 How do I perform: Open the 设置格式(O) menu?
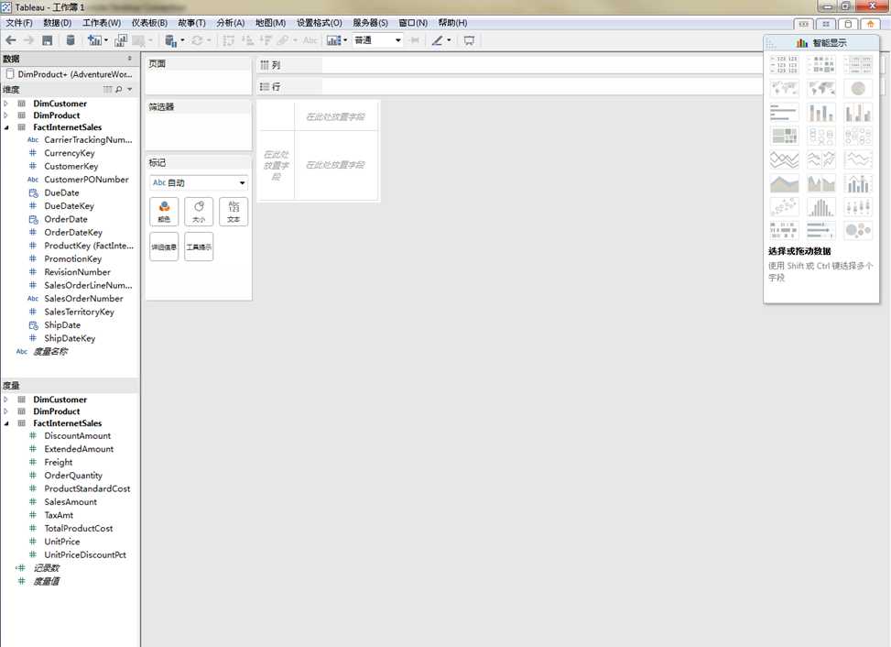[320, 23]
